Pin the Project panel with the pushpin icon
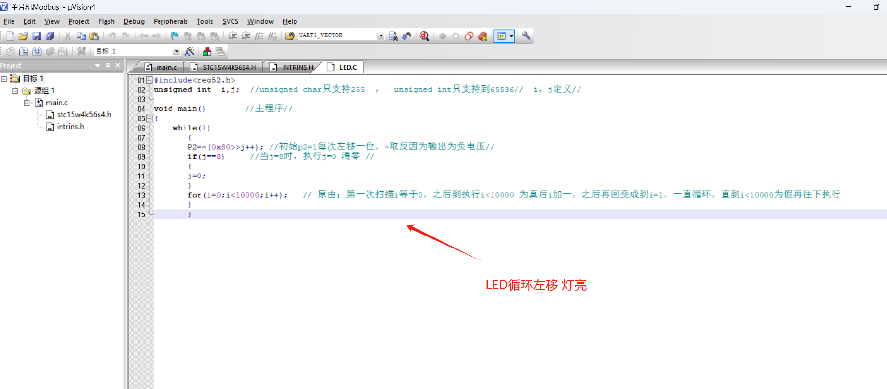This screenshot has height=389, width=887. coord(108,65)
